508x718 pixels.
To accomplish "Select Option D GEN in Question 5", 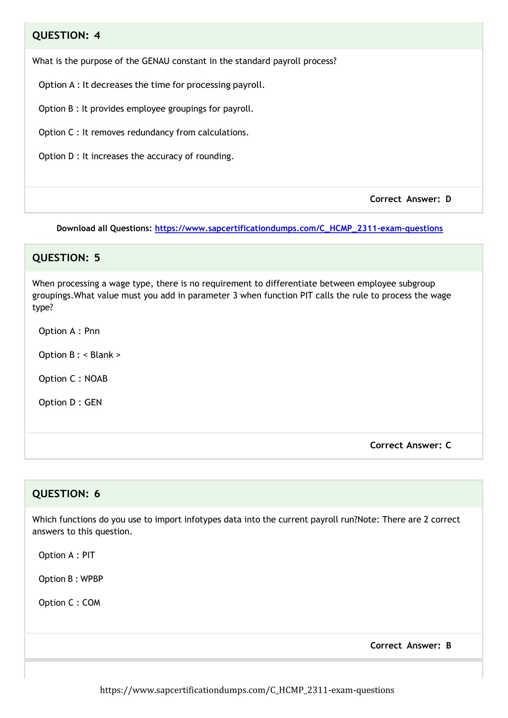I will pyautogui.click(x=70, y=402).
